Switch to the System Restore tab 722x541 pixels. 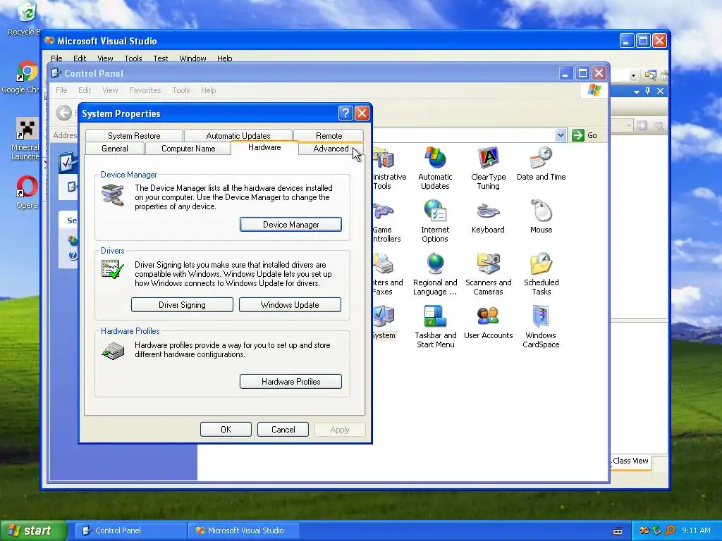pyautogui.click(x=134, y=136)
